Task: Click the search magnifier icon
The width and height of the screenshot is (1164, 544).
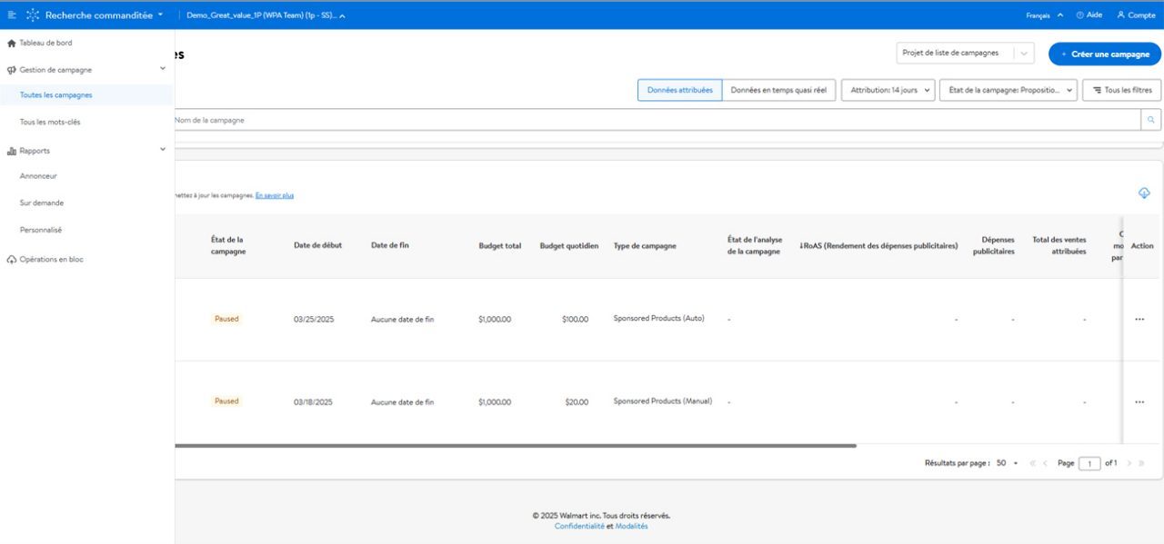Action: coord(1150,120)
